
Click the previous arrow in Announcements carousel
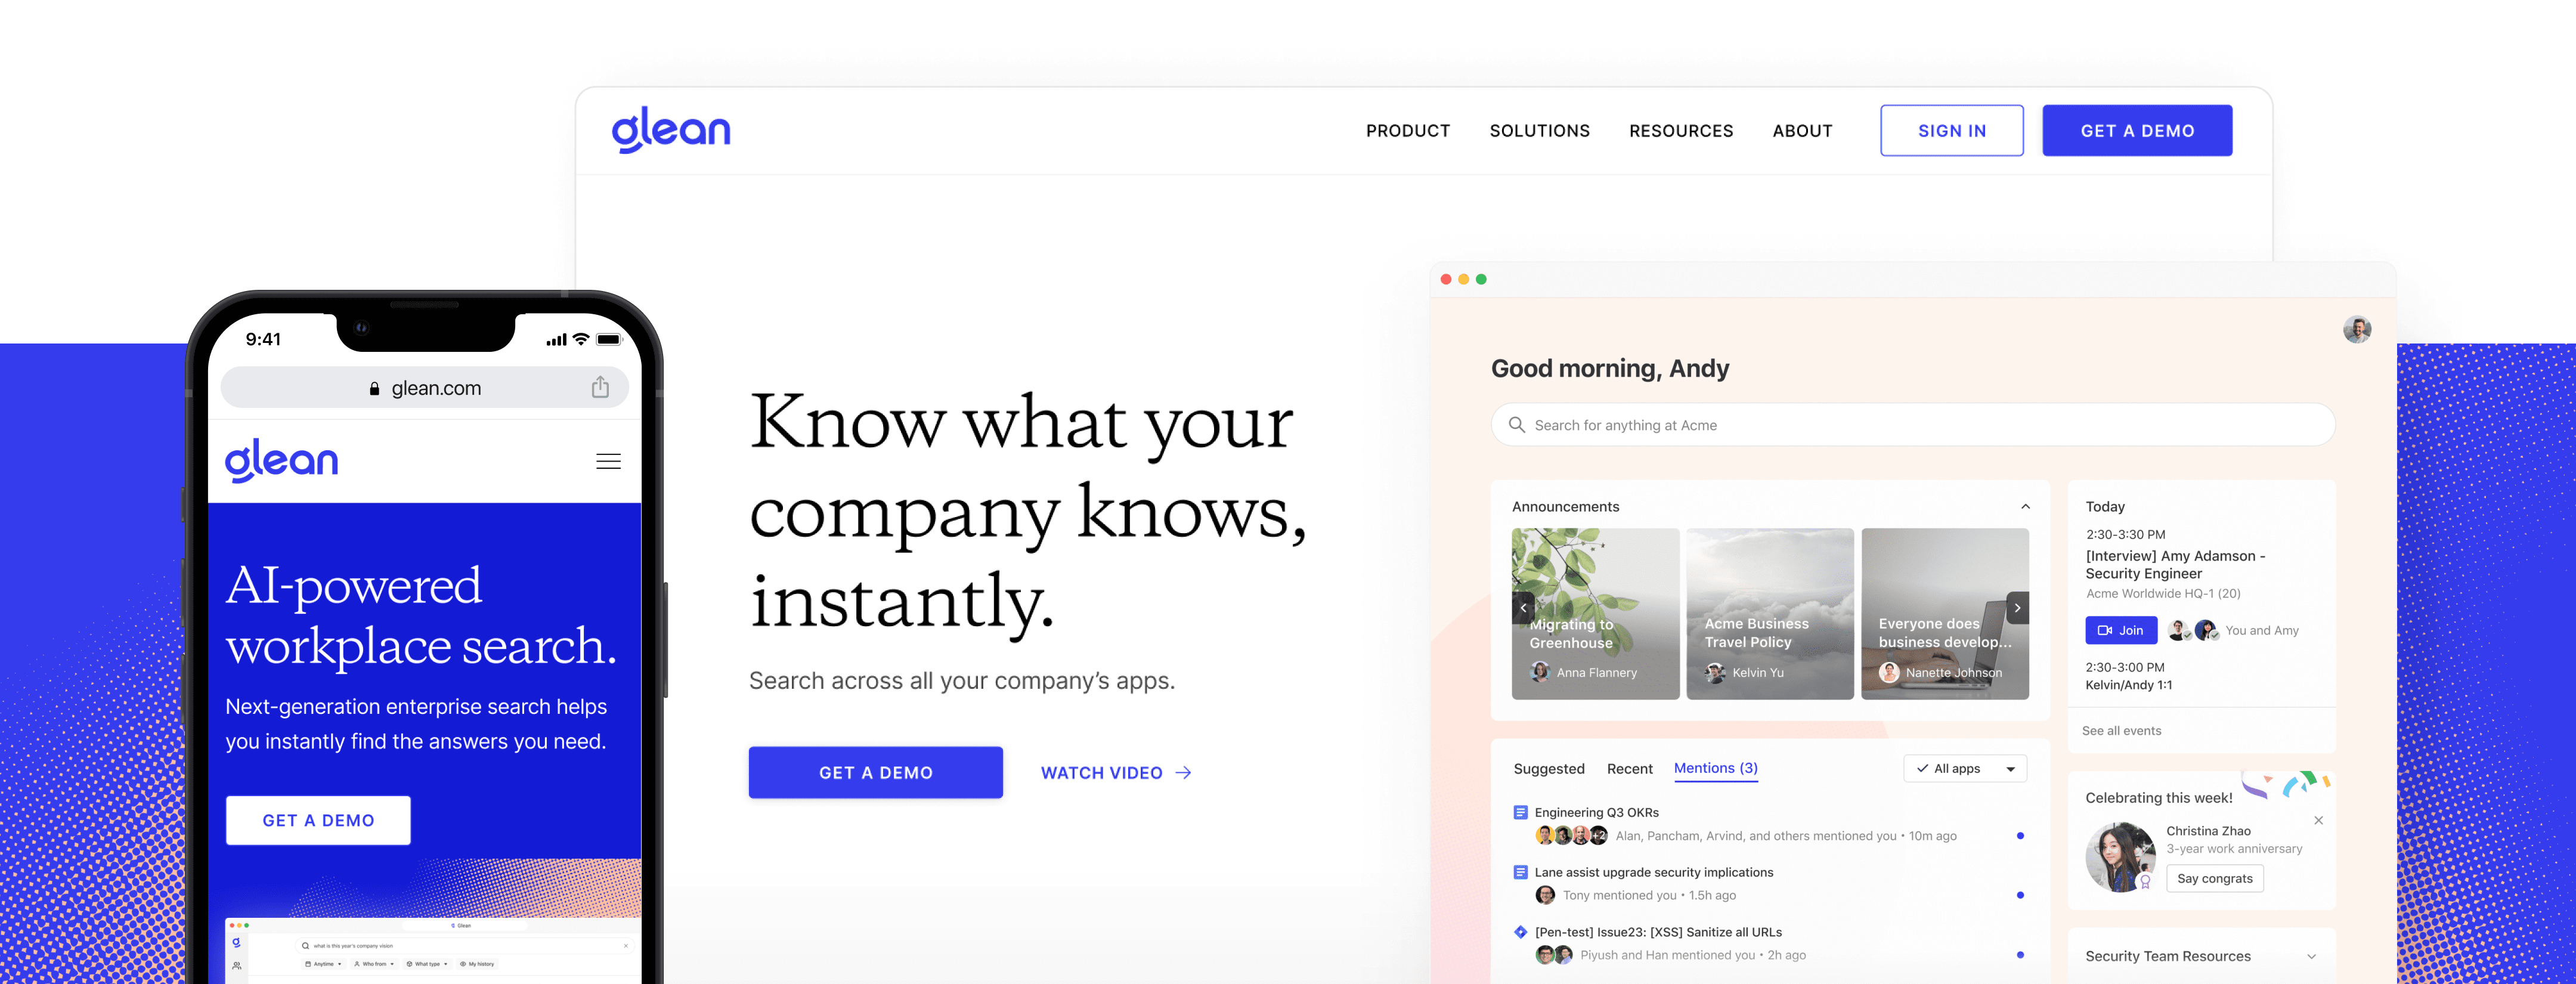[1523, 608]
